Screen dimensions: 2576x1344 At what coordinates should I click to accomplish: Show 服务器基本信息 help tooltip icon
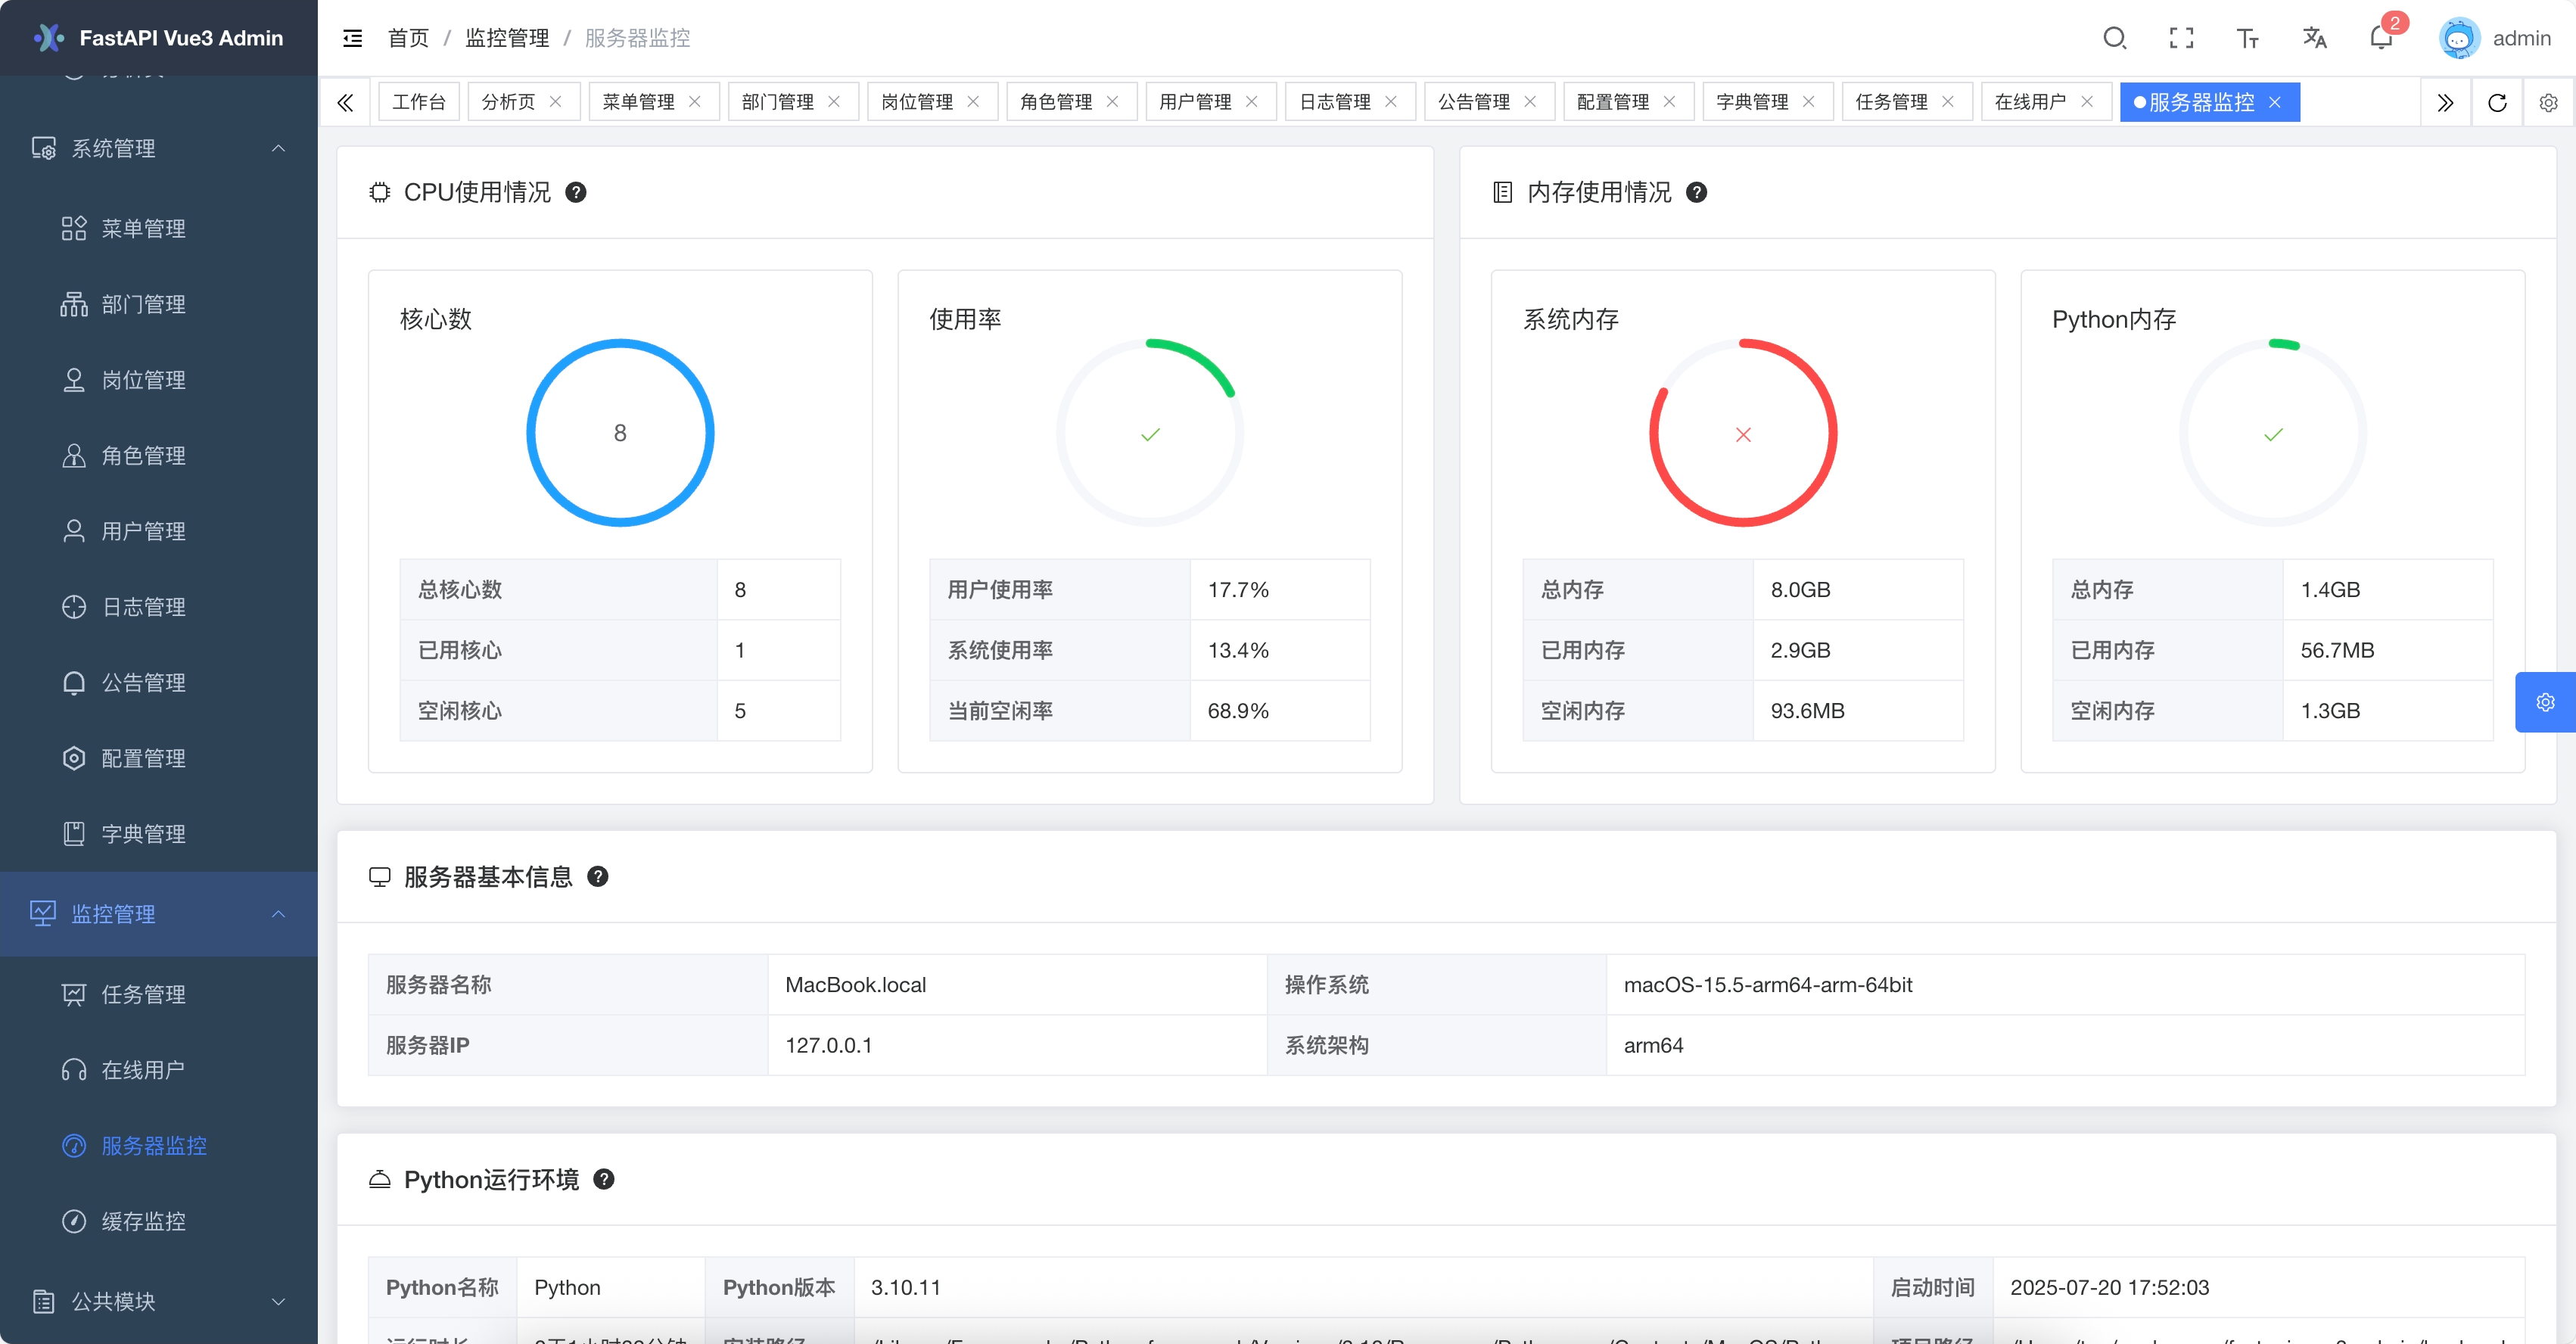598,877
